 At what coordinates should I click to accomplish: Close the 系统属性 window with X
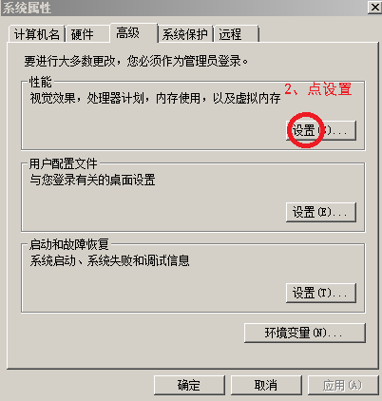(374, 7)
